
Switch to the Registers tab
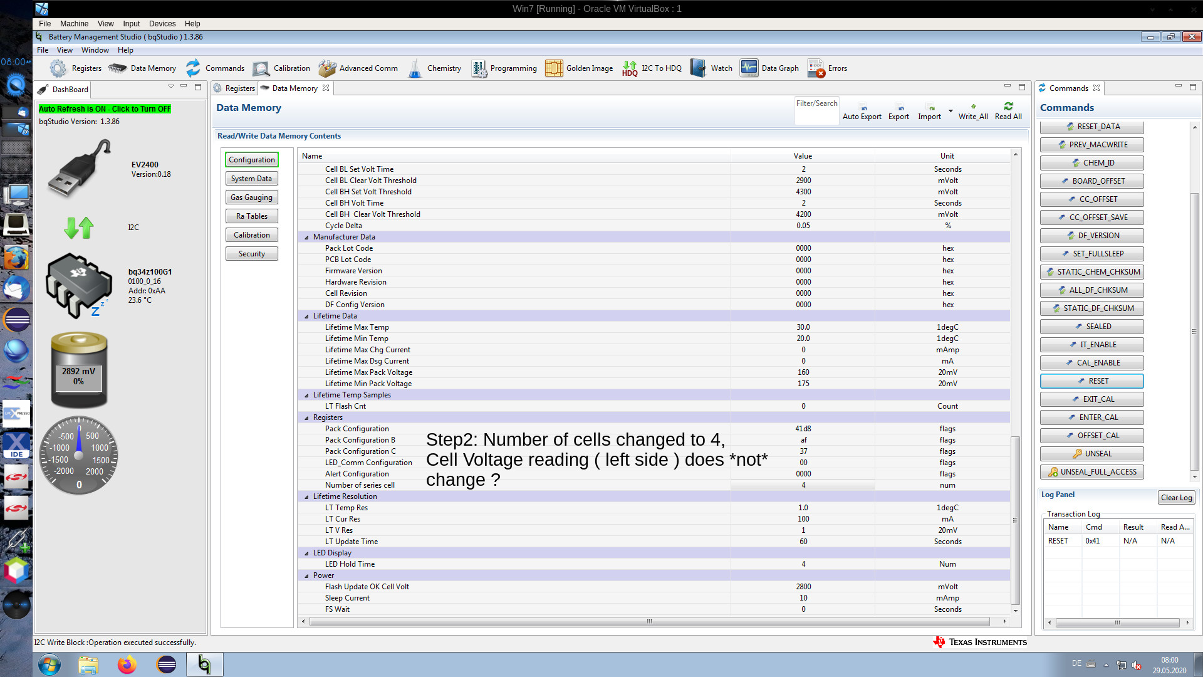coord(236,88)
